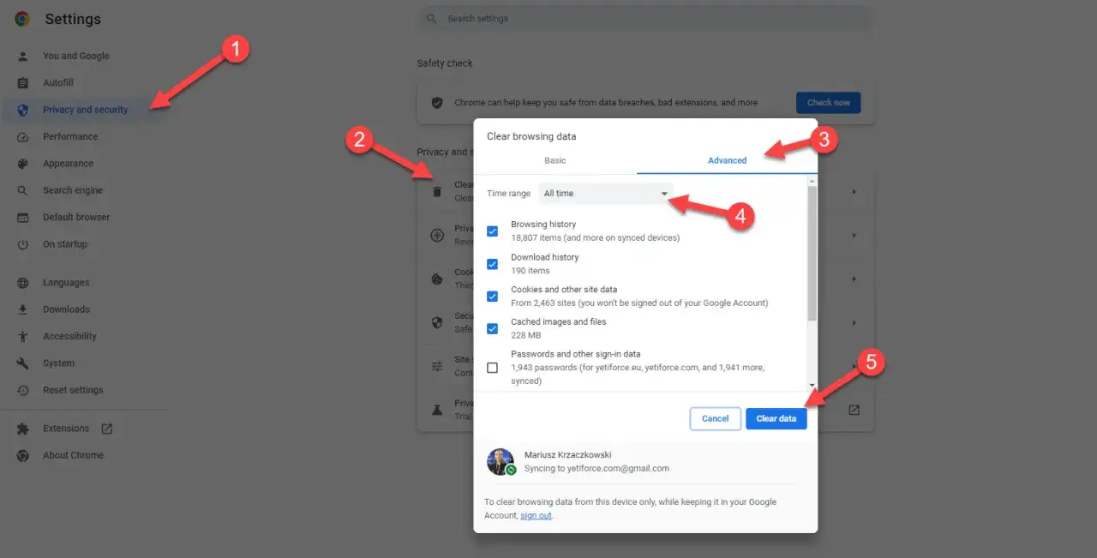1097x558 pixels.
Task: Switch to the Basic tab
Action: point(555,161)
